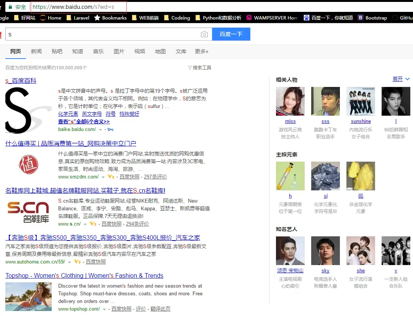Click the V3 badge next to www.s.cn
This screenshot has width=413, height=316.
pos(93,224)
